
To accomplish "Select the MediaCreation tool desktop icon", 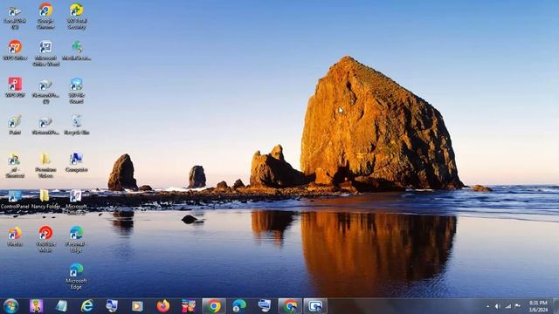I will [77, 51].
